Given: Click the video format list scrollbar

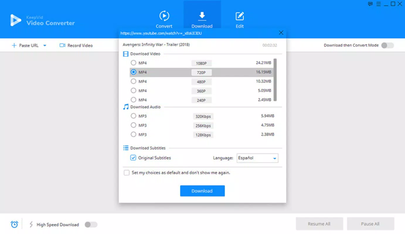Looking at the screenshot, I should click(x=275, y=80).
